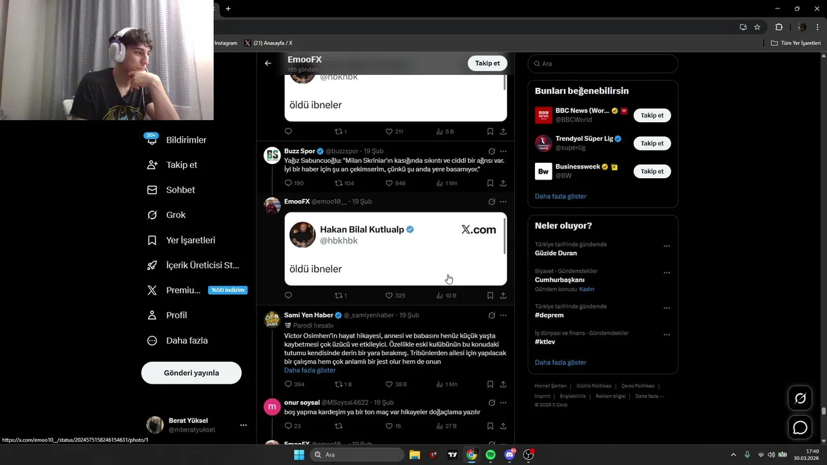Screen dimensions: 827x465
Task: Go back using arrow beside EmooFX
Action: [x=268, y=63]
